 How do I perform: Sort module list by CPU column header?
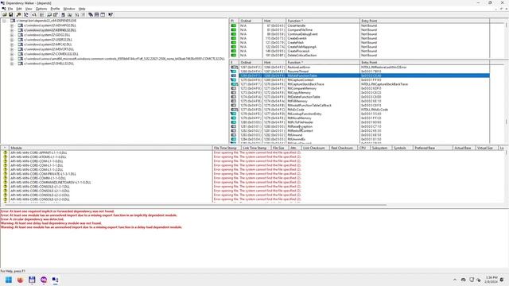coord(363,148)
